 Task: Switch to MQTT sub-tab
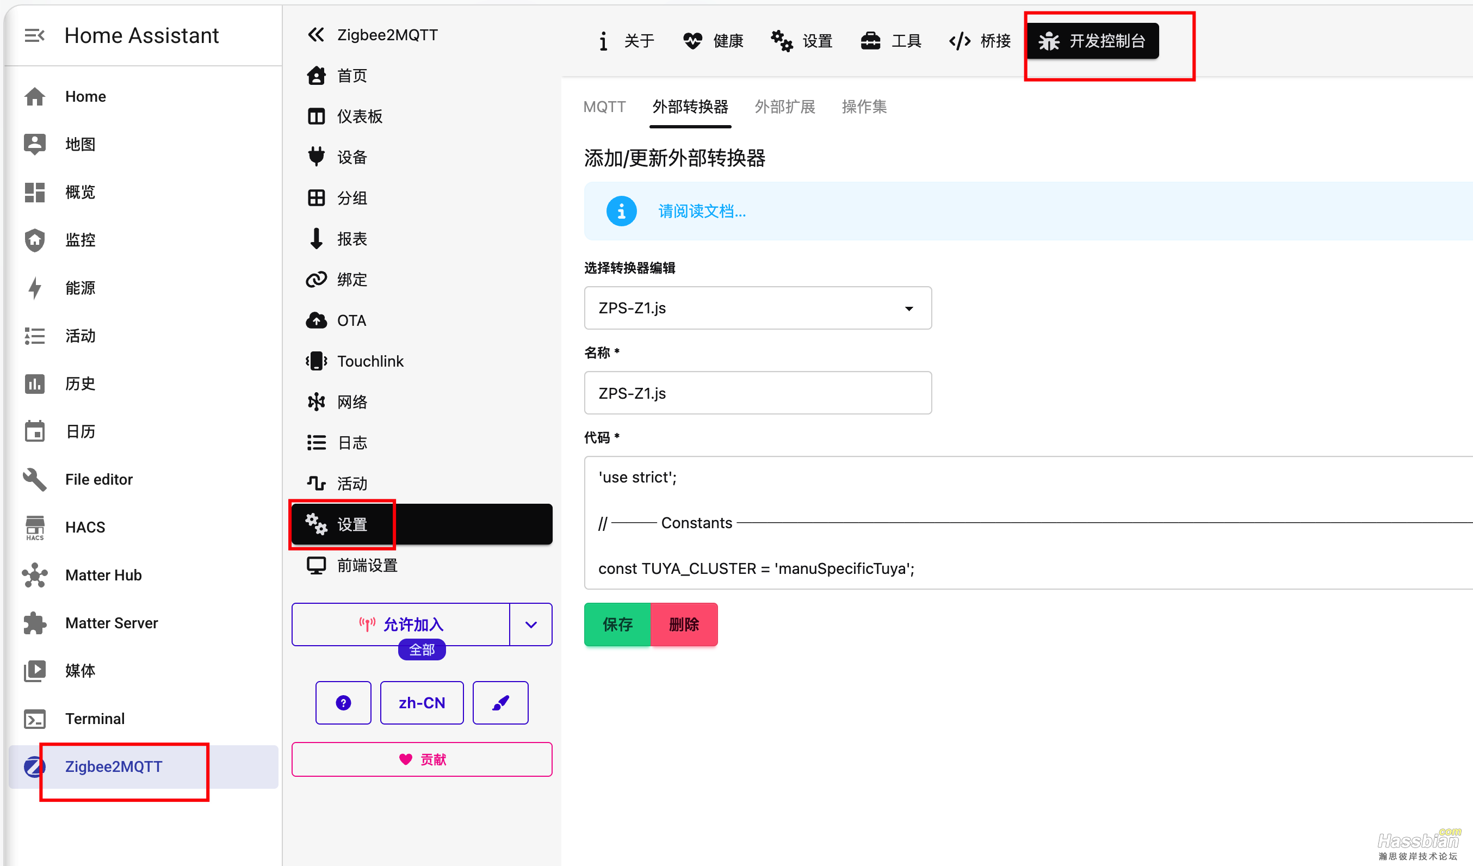[604, 108]
